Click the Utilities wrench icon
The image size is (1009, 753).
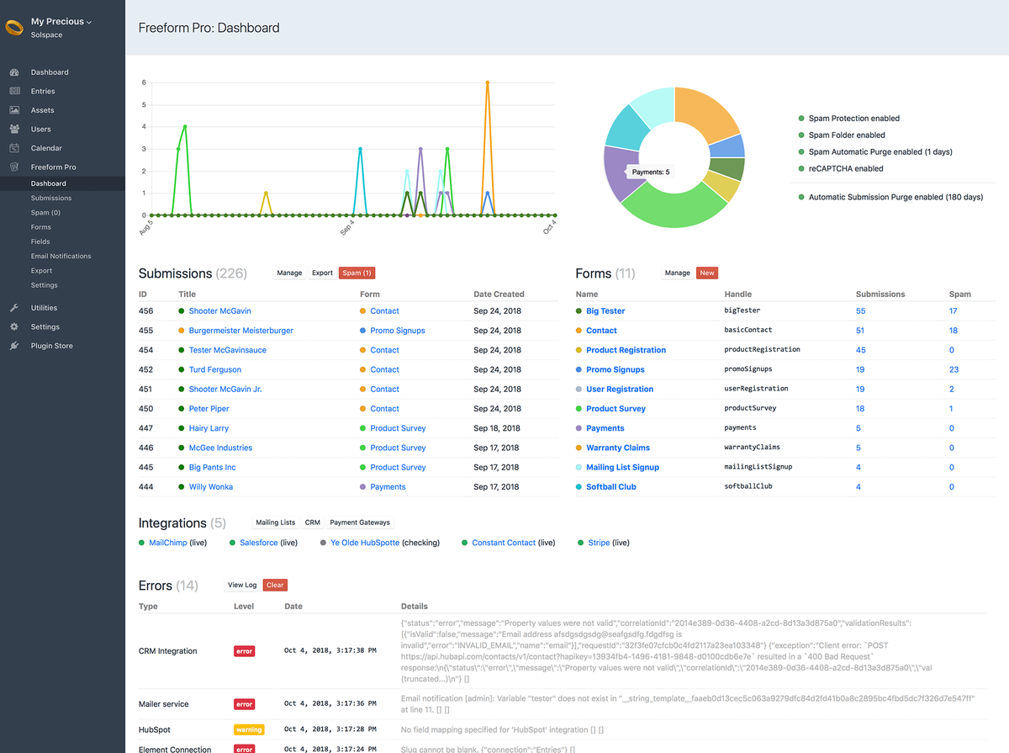pyautogui.click(x=14, y=308)
